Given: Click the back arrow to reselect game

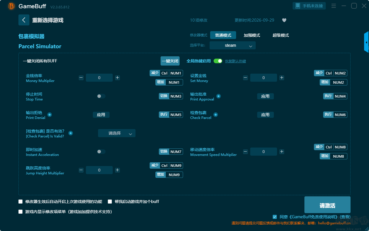Looking at the screenshot, I should 24,20.
